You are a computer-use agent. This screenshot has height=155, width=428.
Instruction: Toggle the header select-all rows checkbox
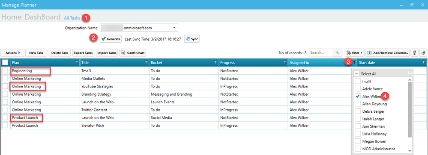point(5,62)
